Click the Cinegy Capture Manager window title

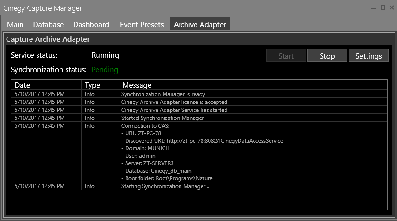coord(43,8)
